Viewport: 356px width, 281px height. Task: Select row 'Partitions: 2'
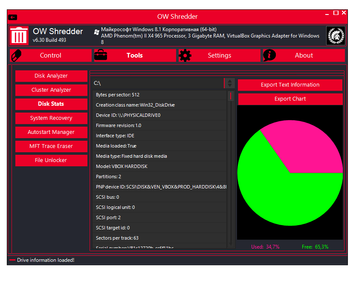(x=159, y=177)
